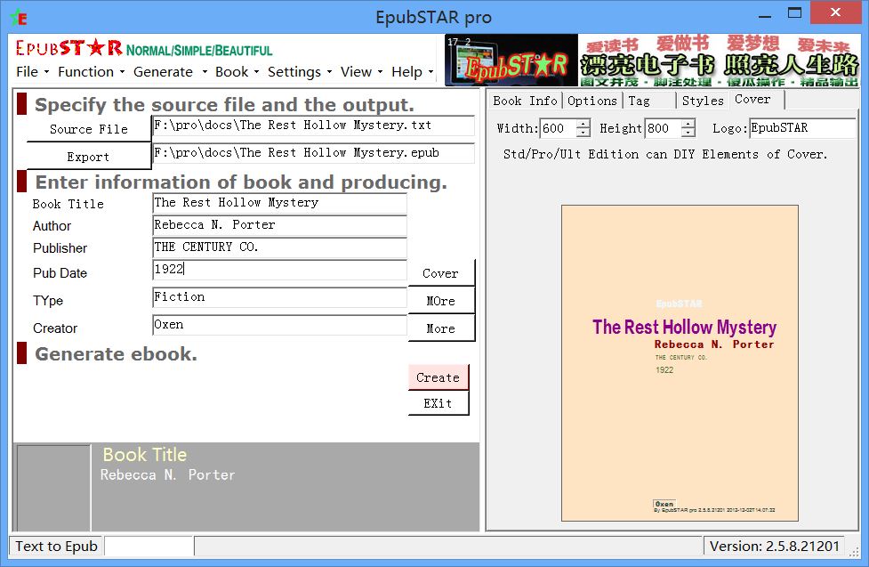
Task: Switch to the Styles tab
Action: pyautogui.click(x=702, y=101)
